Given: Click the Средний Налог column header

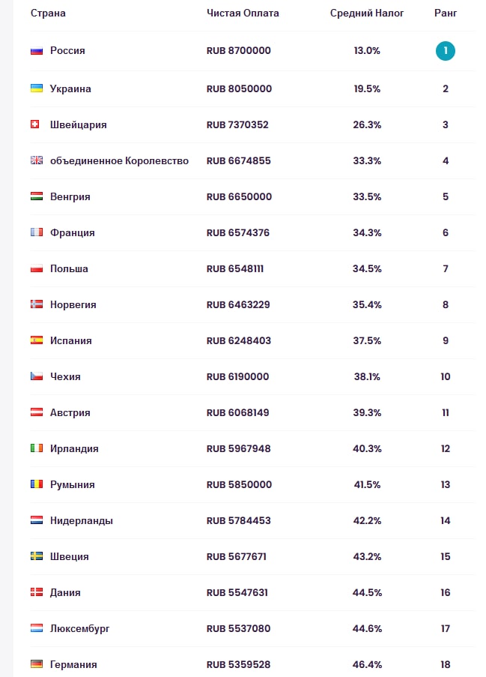Looking at the screenshot, I should pyautogui.click(x=367, y=13).
